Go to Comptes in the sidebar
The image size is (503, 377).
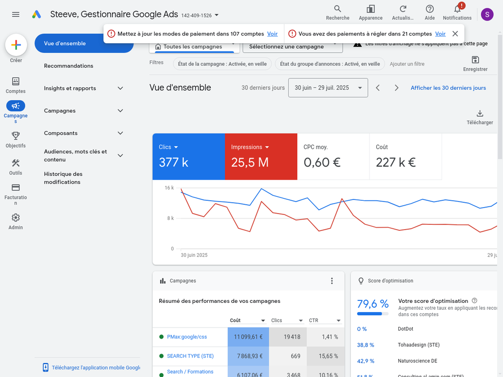tap(15, 85)
